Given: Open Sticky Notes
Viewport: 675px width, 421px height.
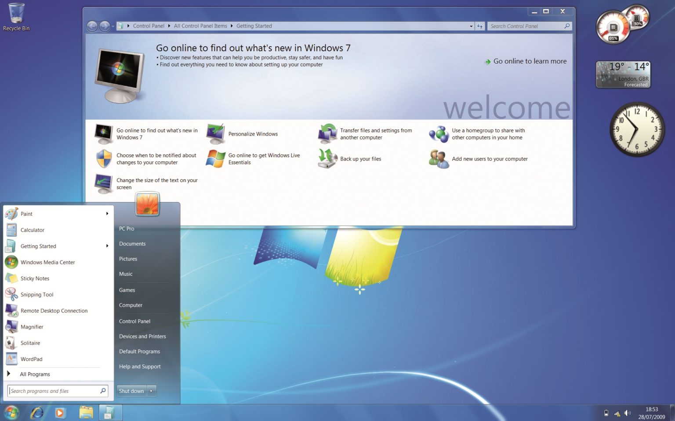Looking at the screenshot, I should coord(35,278).
